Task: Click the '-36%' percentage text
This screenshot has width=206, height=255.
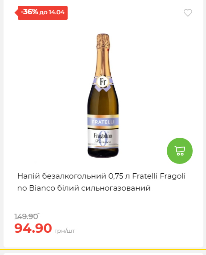Action: [x=29, y=12]
